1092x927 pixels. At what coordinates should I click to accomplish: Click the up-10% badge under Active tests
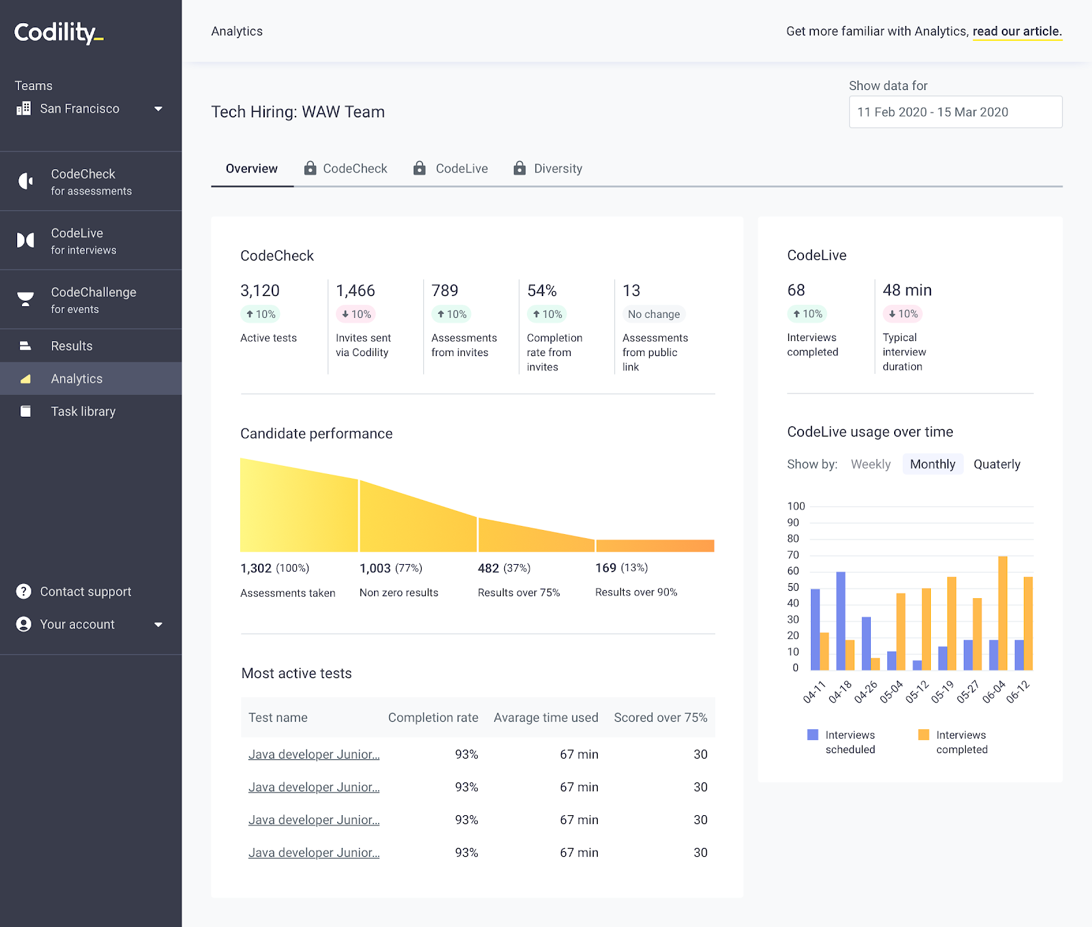point(260,314)
